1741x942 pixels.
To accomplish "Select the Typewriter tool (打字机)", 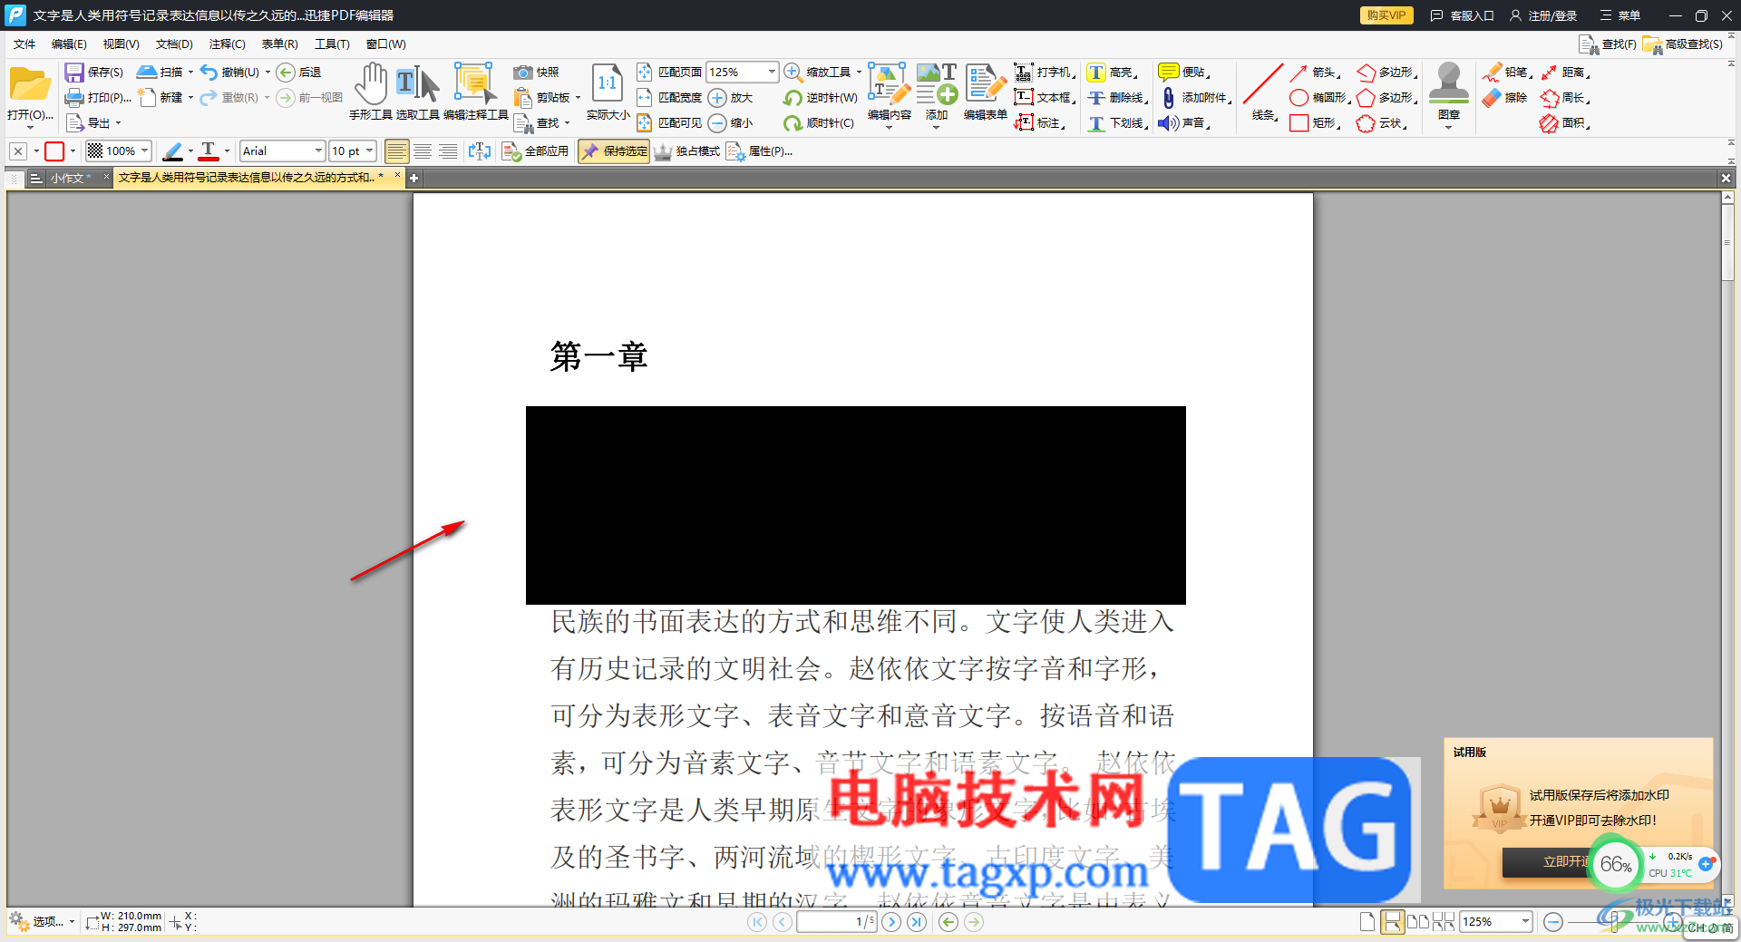I will click(x=1045, y=72).
